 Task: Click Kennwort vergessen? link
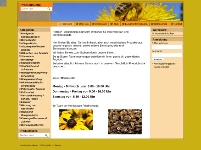[165, 64]
